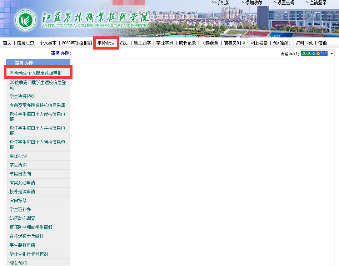Image resolution: width=339 pixels, height=266 pixels.
Task: Open 学生洗澡预约 in sidebar
Action: (x=23, y=97)
